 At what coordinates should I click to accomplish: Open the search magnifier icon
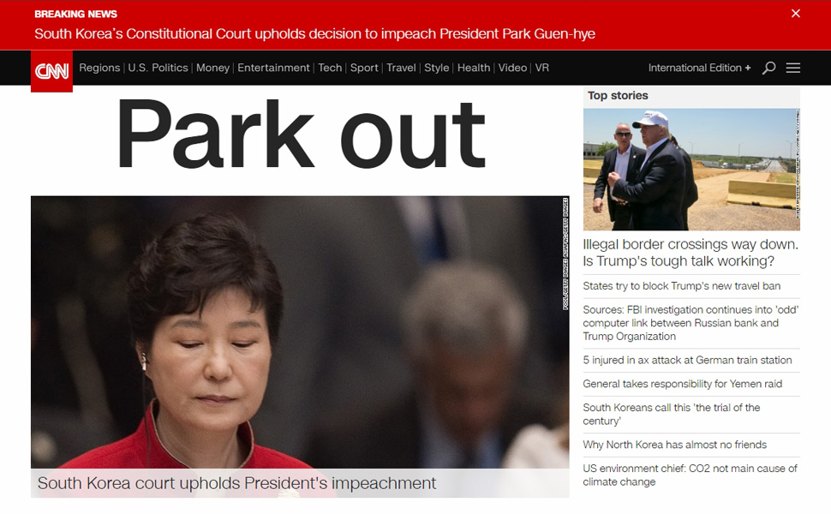(768, 68)
